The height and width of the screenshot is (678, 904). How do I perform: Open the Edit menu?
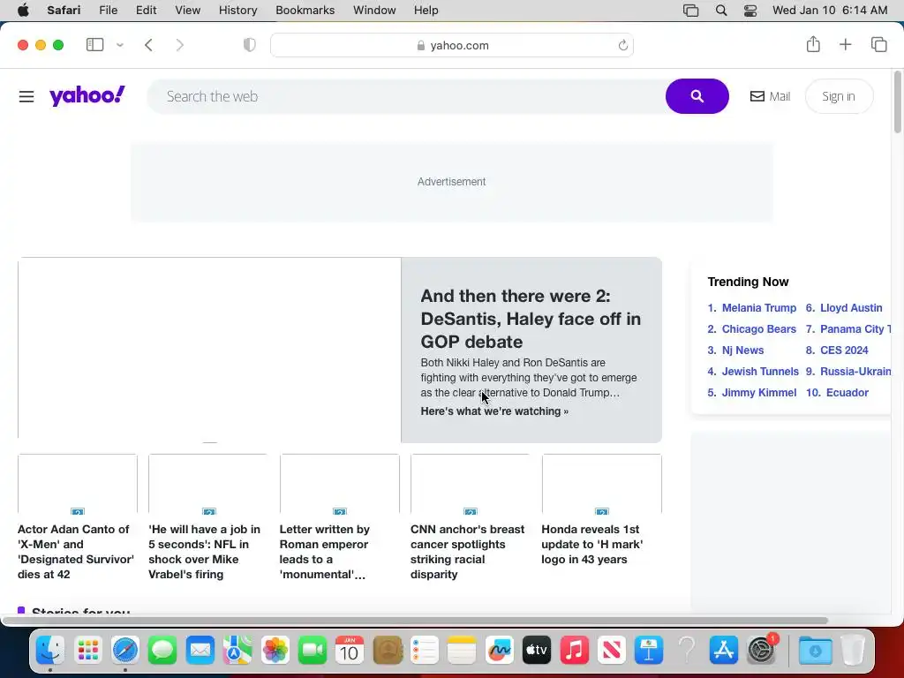146,10
